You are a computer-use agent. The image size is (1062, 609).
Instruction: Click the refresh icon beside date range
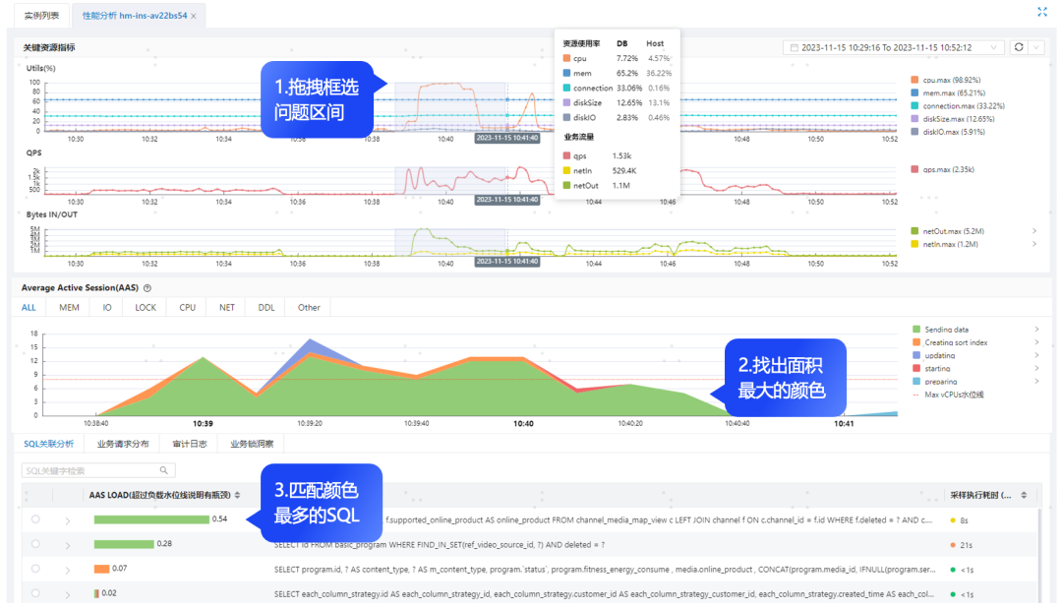[1019, 47]
